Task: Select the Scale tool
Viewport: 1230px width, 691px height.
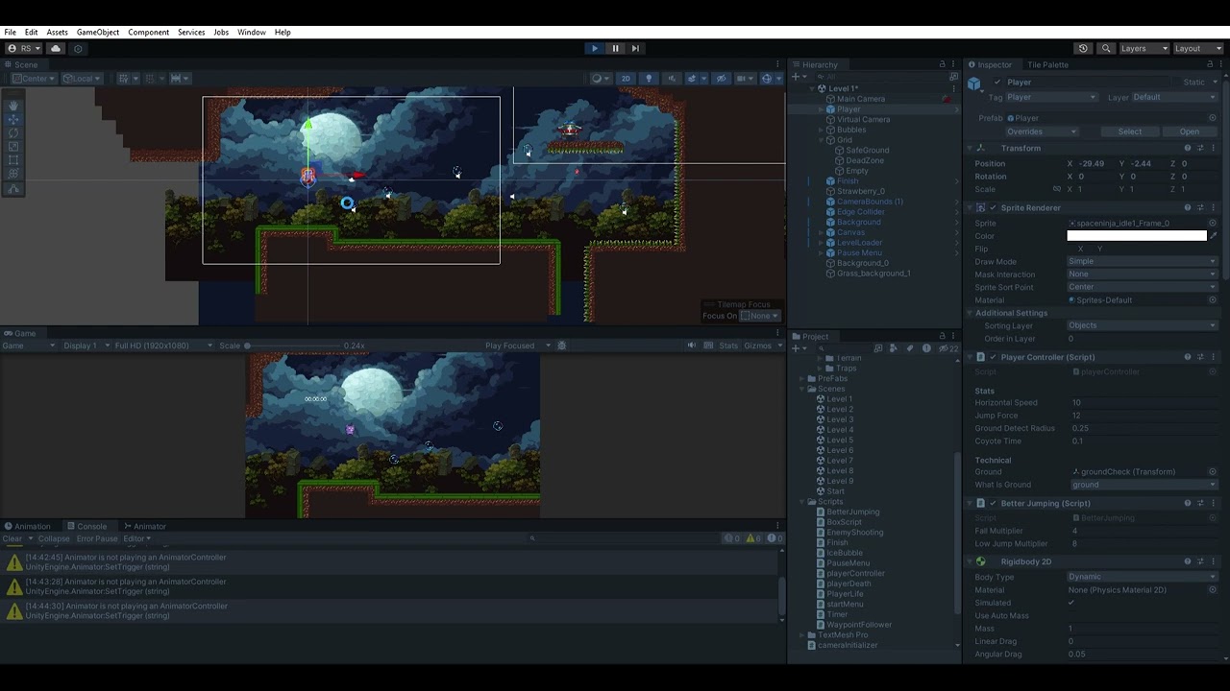Action: pyautogui.click(x=13, y=146)
